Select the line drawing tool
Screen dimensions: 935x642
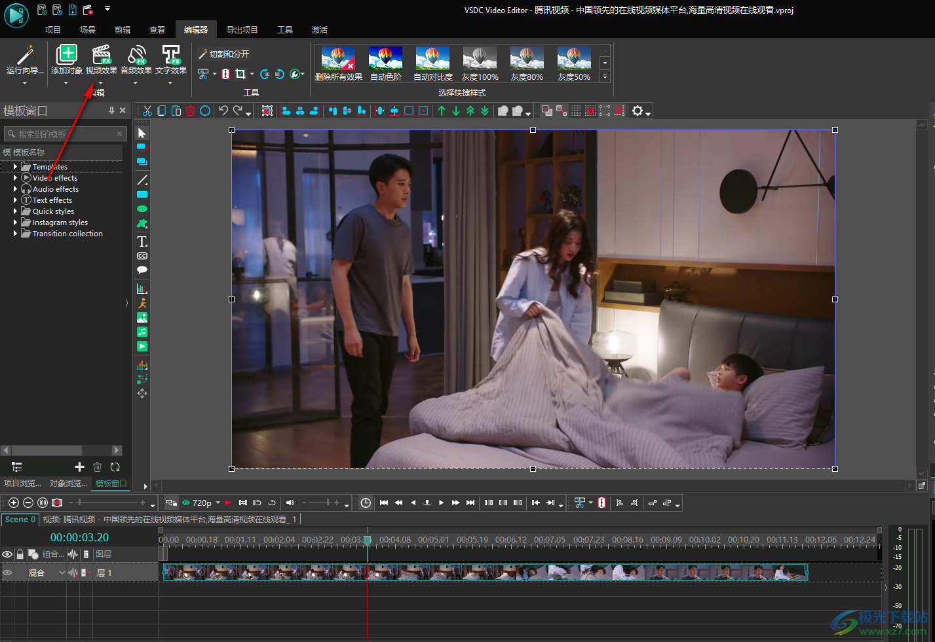[x=142, y=180]
